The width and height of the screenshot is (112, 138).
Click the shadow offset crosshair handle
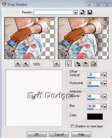click(39, 92)
